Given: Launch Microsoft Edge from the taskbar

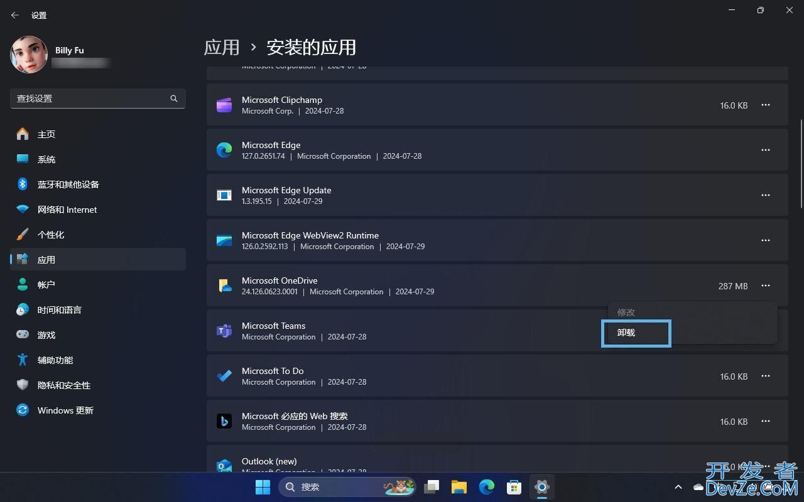Looking at the screenshot, I should (487, 487).
